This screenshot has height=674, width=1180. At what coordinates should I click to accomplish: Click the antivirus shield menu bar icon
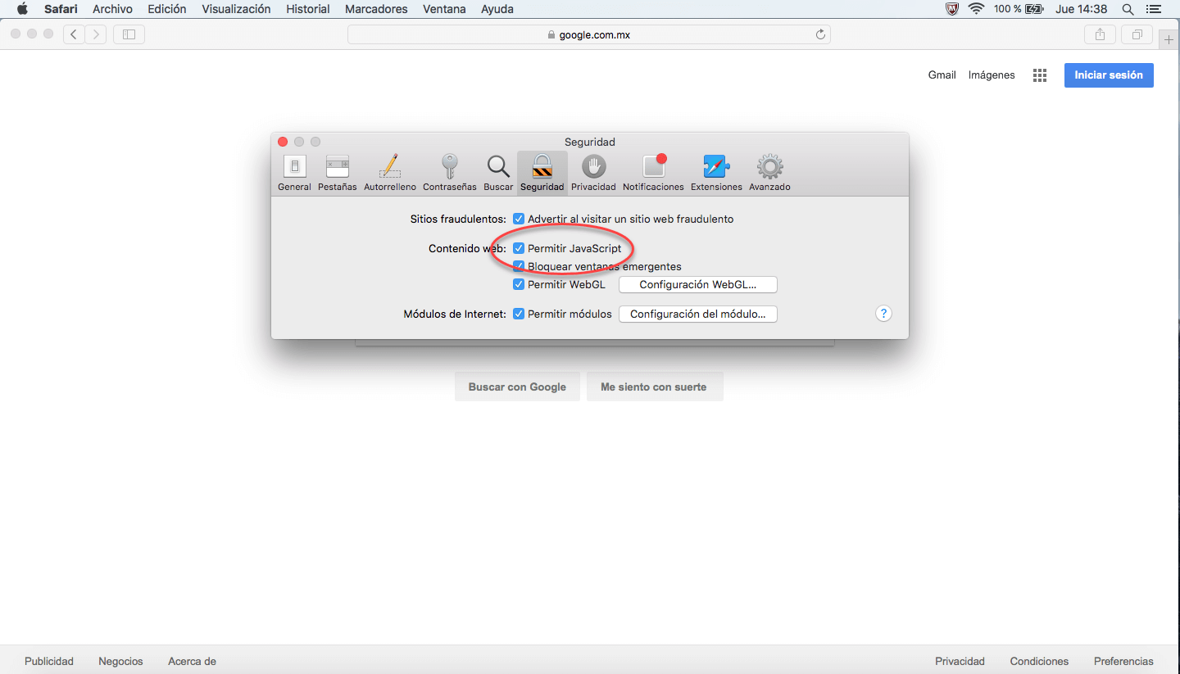(x=951, y=9)
